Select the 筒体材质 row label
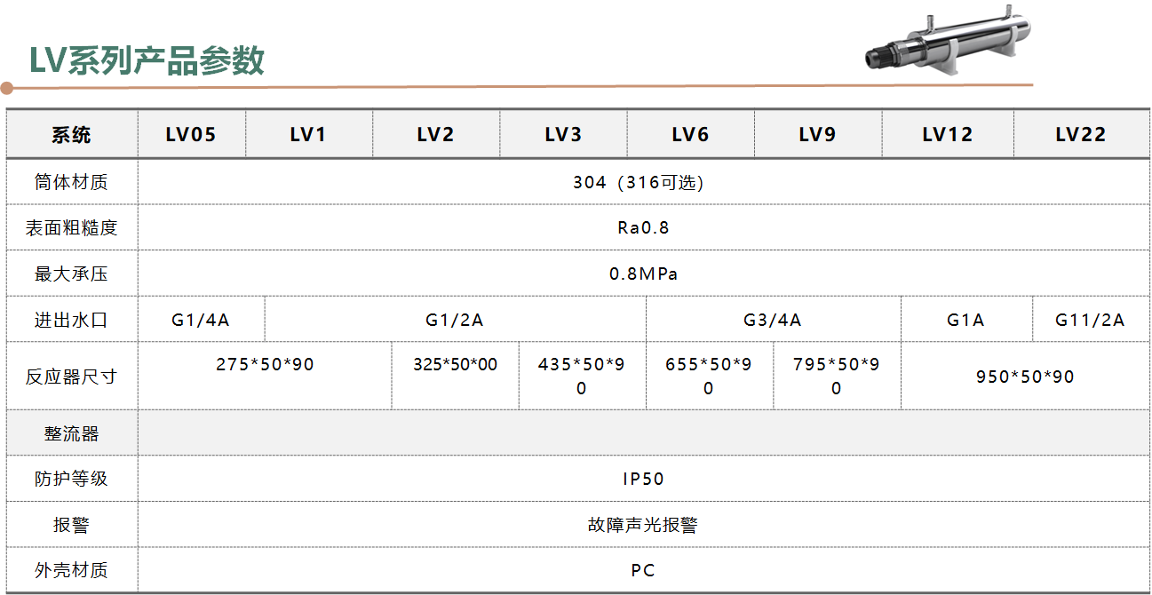Screen dimensions: 1152x595 coord(71,183)
